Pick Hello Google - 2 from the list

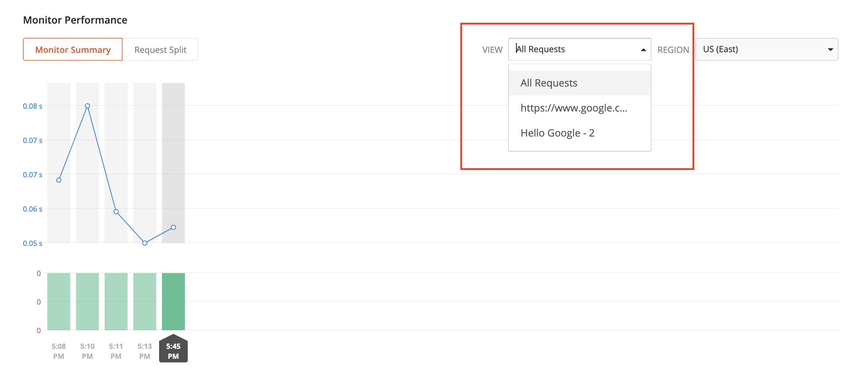558,133
